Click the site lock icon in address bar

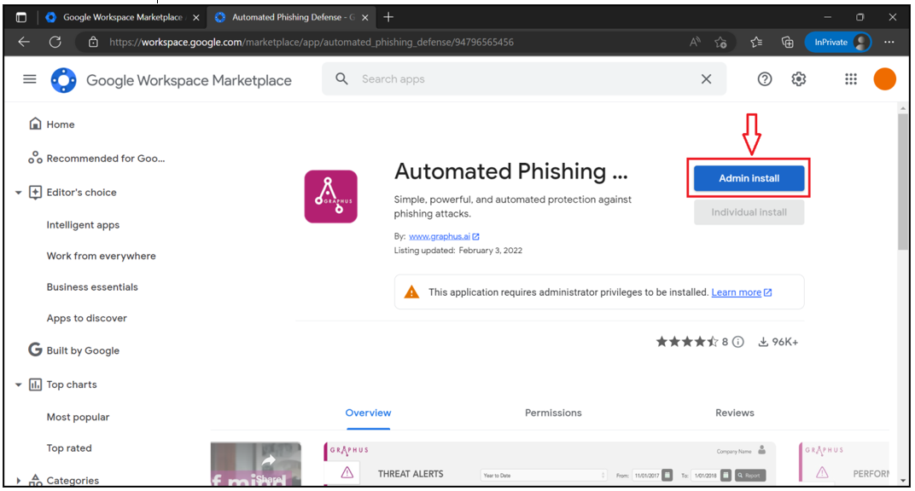(93, 42)
